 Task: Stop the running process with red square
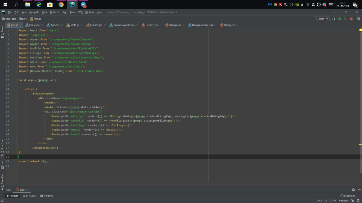pyautogui.click(x=351, y=19)
